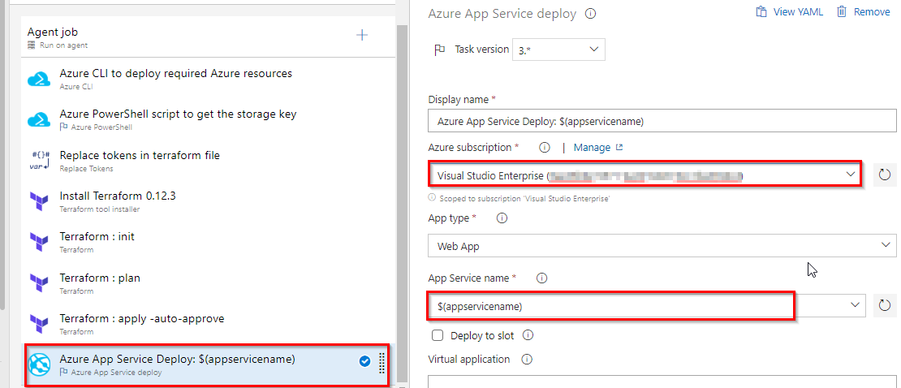Click the info icon beside Azure App Service deploy title
Screen dimensions: 901x388
click(x=590, y=14)
